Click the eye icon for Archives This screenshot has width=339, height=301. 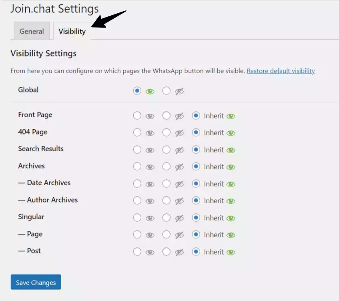(150, 167)
